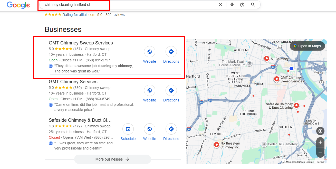
Task: Open GMT Chimney Services listing title
Action: (x=73, y=82)
